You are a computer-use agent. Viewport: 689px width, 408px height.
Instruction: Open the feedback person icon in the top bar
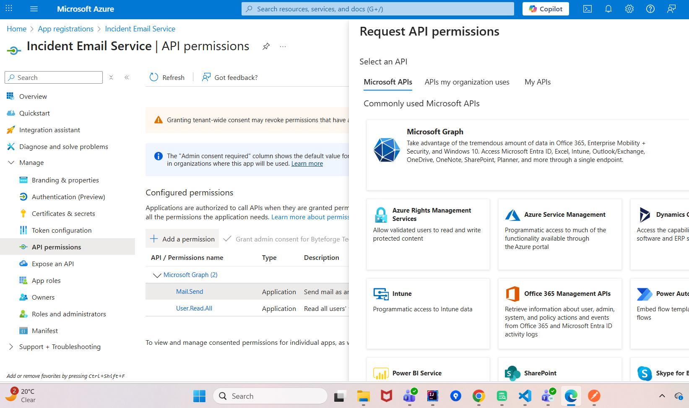671,9
